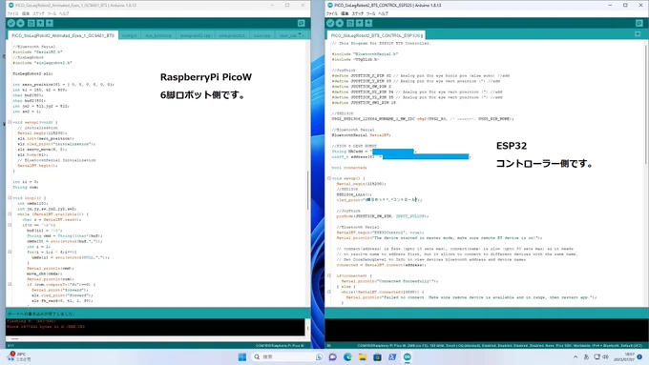The width and height of the screenshot is (649, 365).
Task: Select PICO_SixLegRobot2_Animated_Eyes main tab
Action: [63, 35]
